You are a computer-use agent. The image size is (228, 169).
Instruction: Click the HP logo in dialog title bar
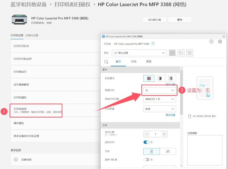point(103,37)
